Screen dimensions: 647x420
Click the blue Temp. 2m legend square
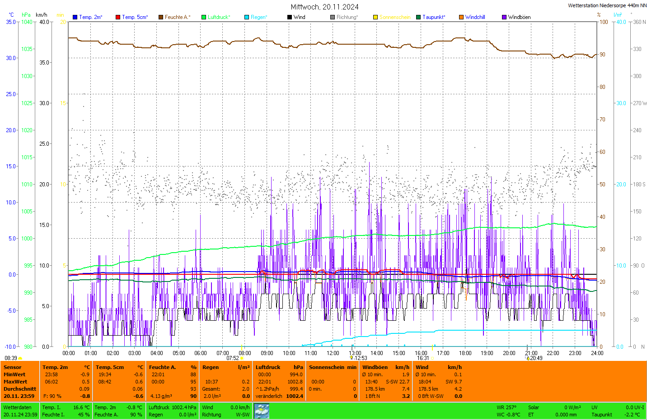pos(75,17)
